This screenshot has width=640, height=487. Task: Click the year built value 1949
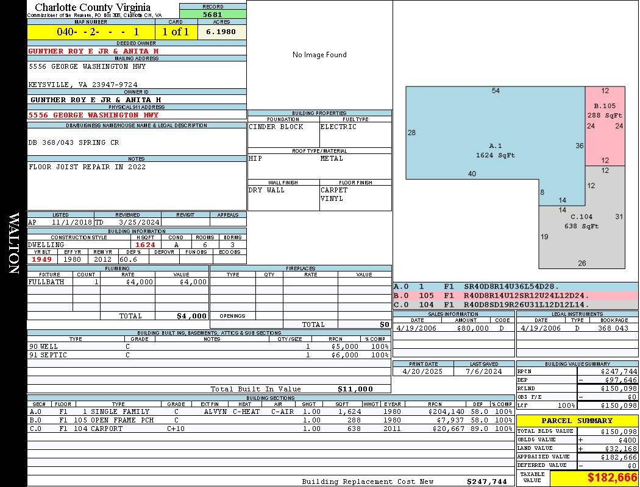(x=41, y=259)
